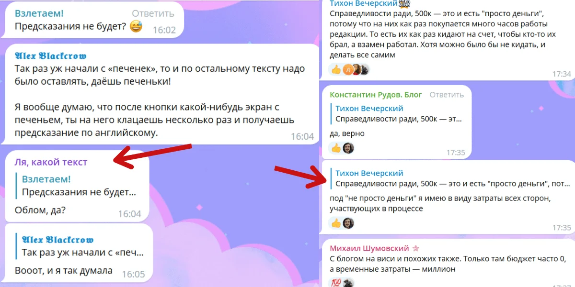Click the orange "Д" avatar in reactions
This screenshot has height=287, width=575.
pyautogui.click(x=348, y=70)
